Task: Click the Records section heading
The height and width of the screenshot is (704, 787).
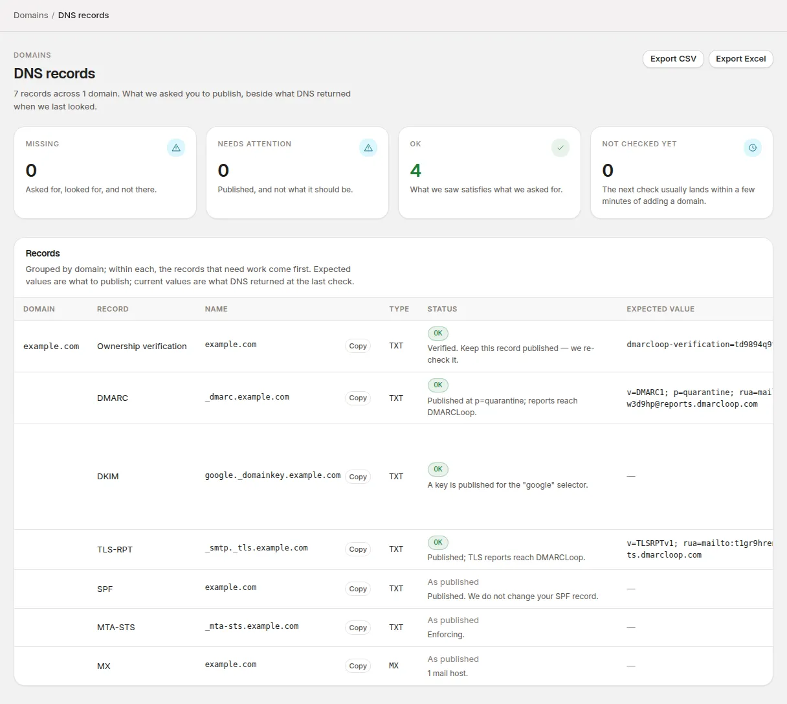Action: pos(43,253)
